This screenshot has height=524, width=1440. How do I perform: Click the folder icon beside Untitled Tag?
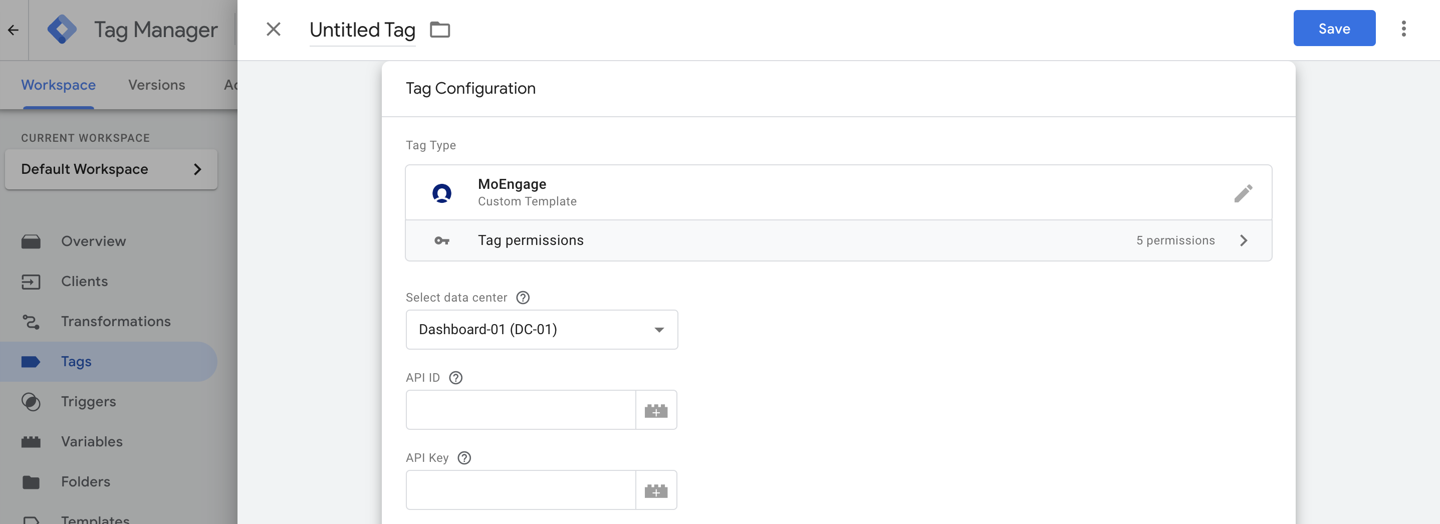pyautogui.click(x=440, y=30)
